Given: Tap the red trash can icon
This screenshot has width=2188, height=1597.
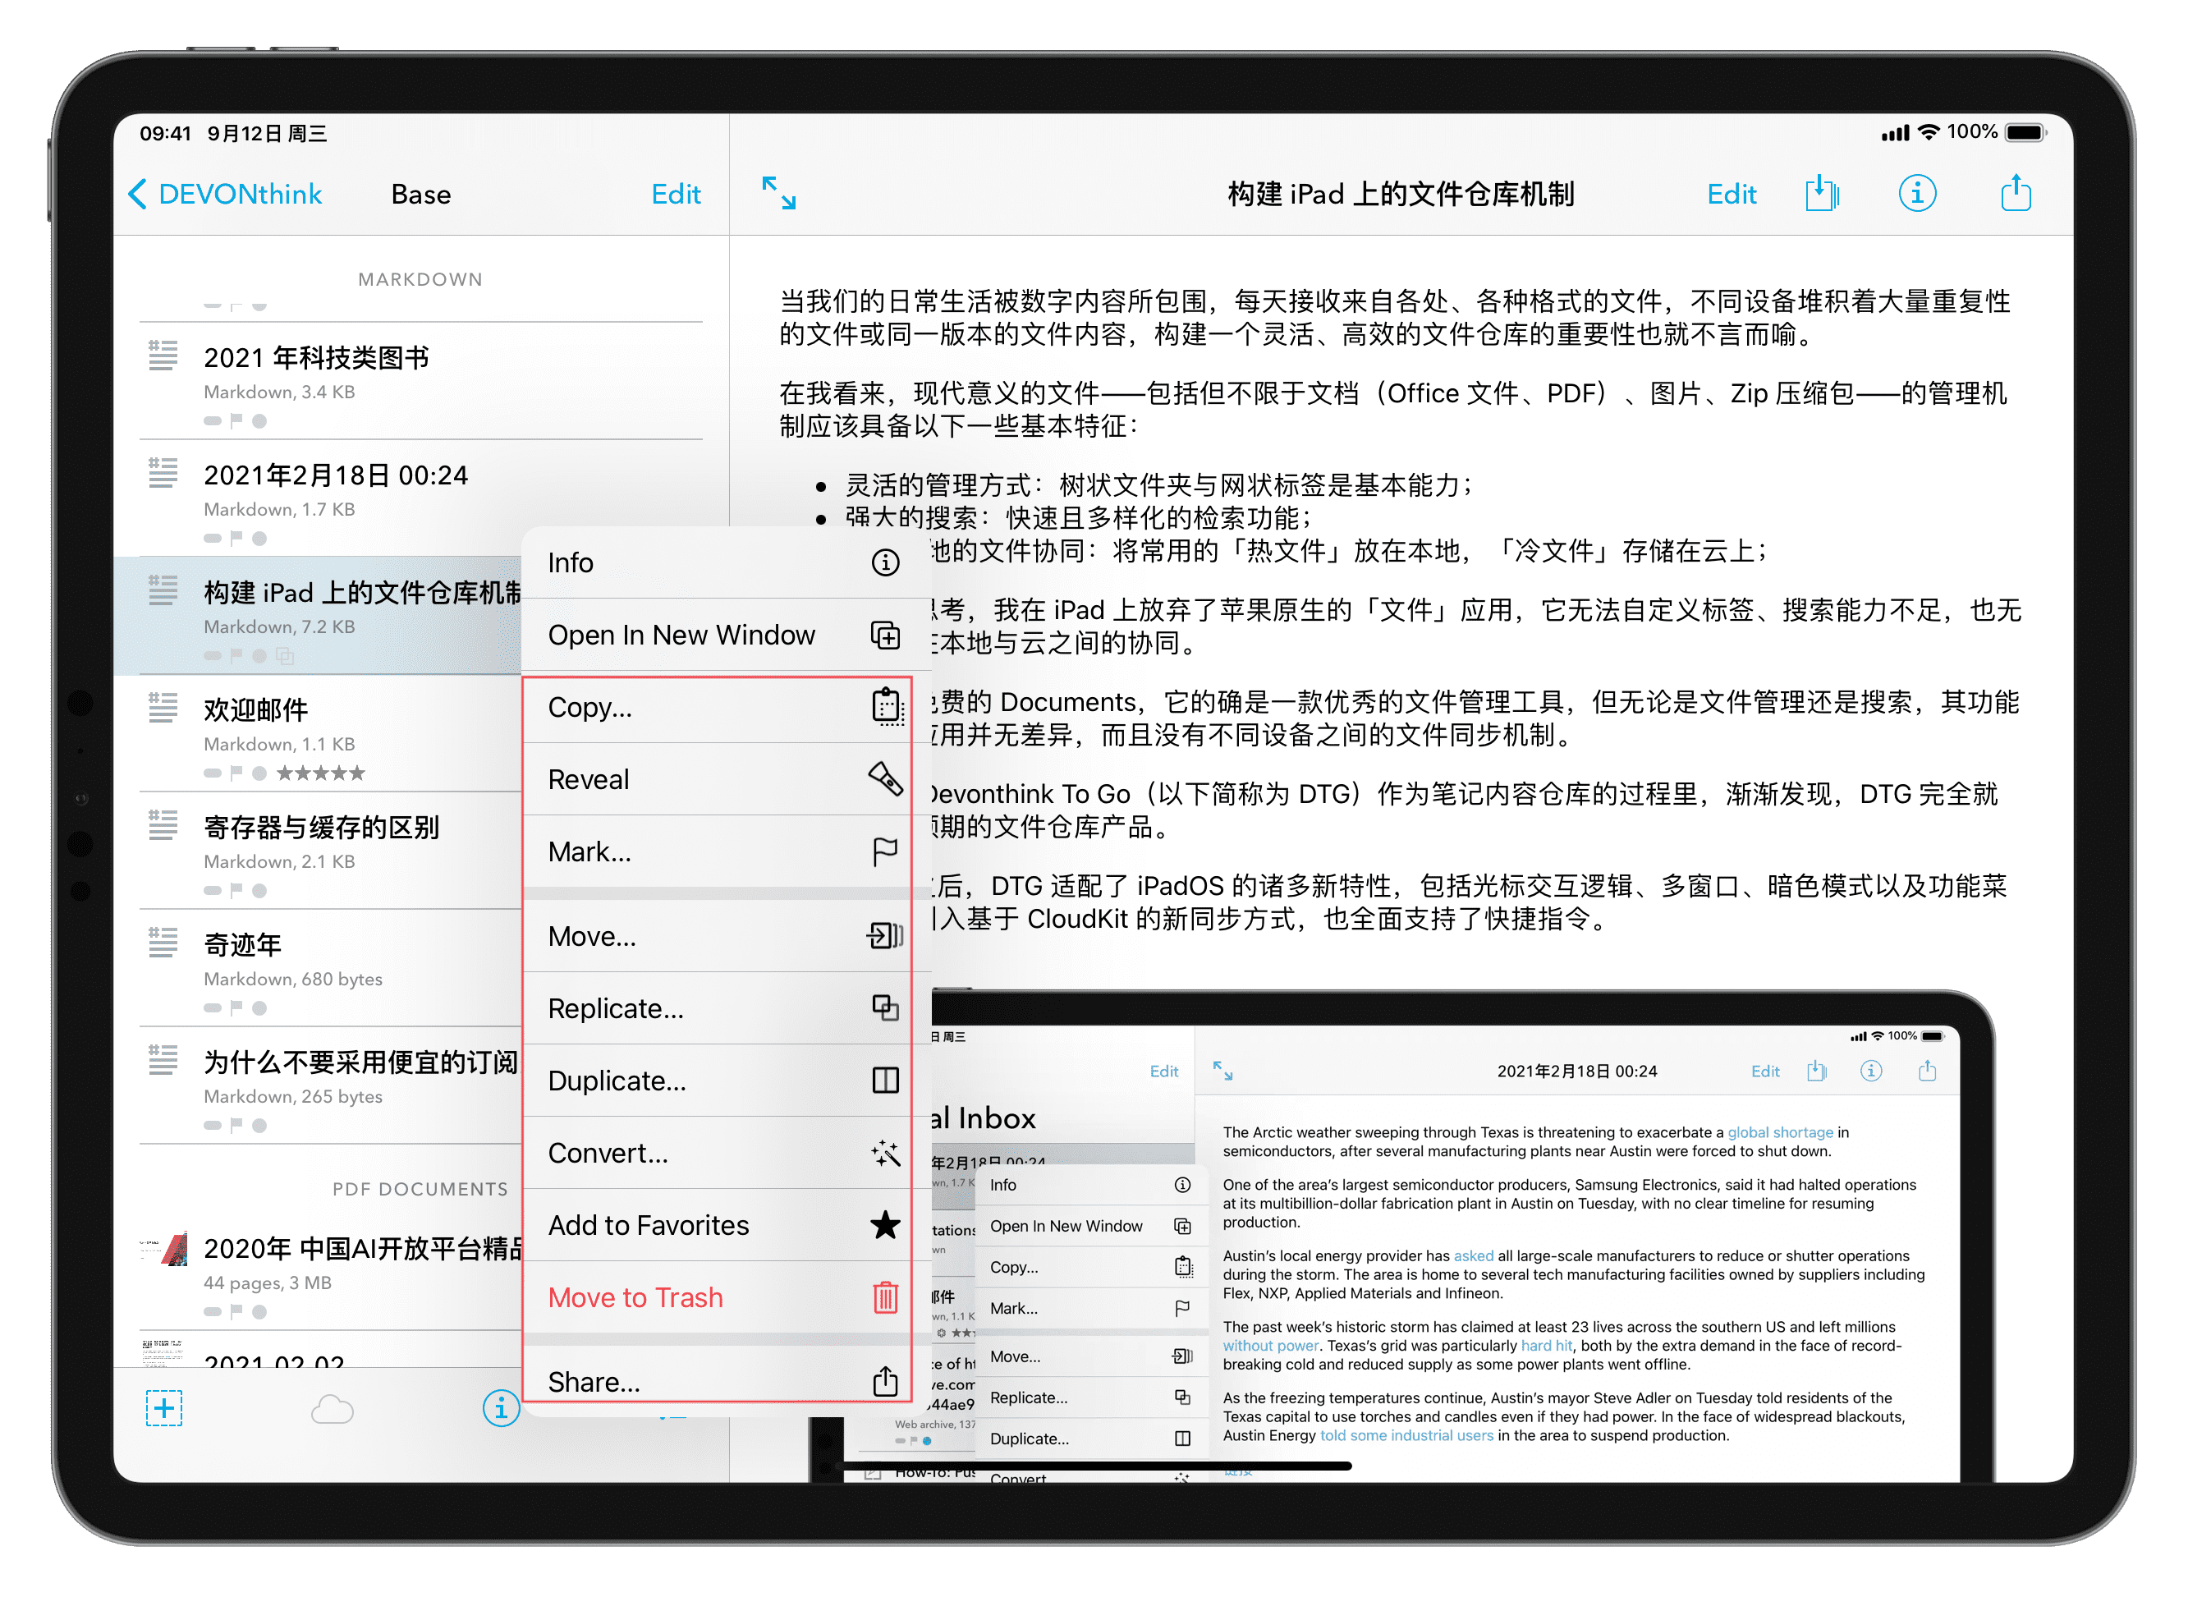Looking at the screenshot, I should [884, 1297].
